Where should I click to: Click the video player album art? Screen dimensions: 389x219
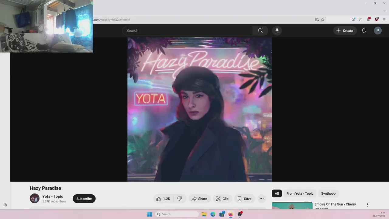(200, 109)
